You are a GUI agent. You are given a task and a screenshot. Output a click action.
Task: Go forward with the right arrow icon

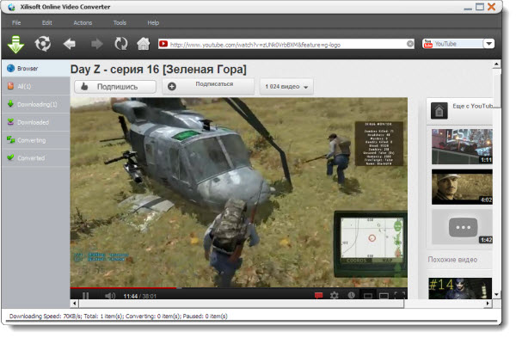click(x=96, y=44)
